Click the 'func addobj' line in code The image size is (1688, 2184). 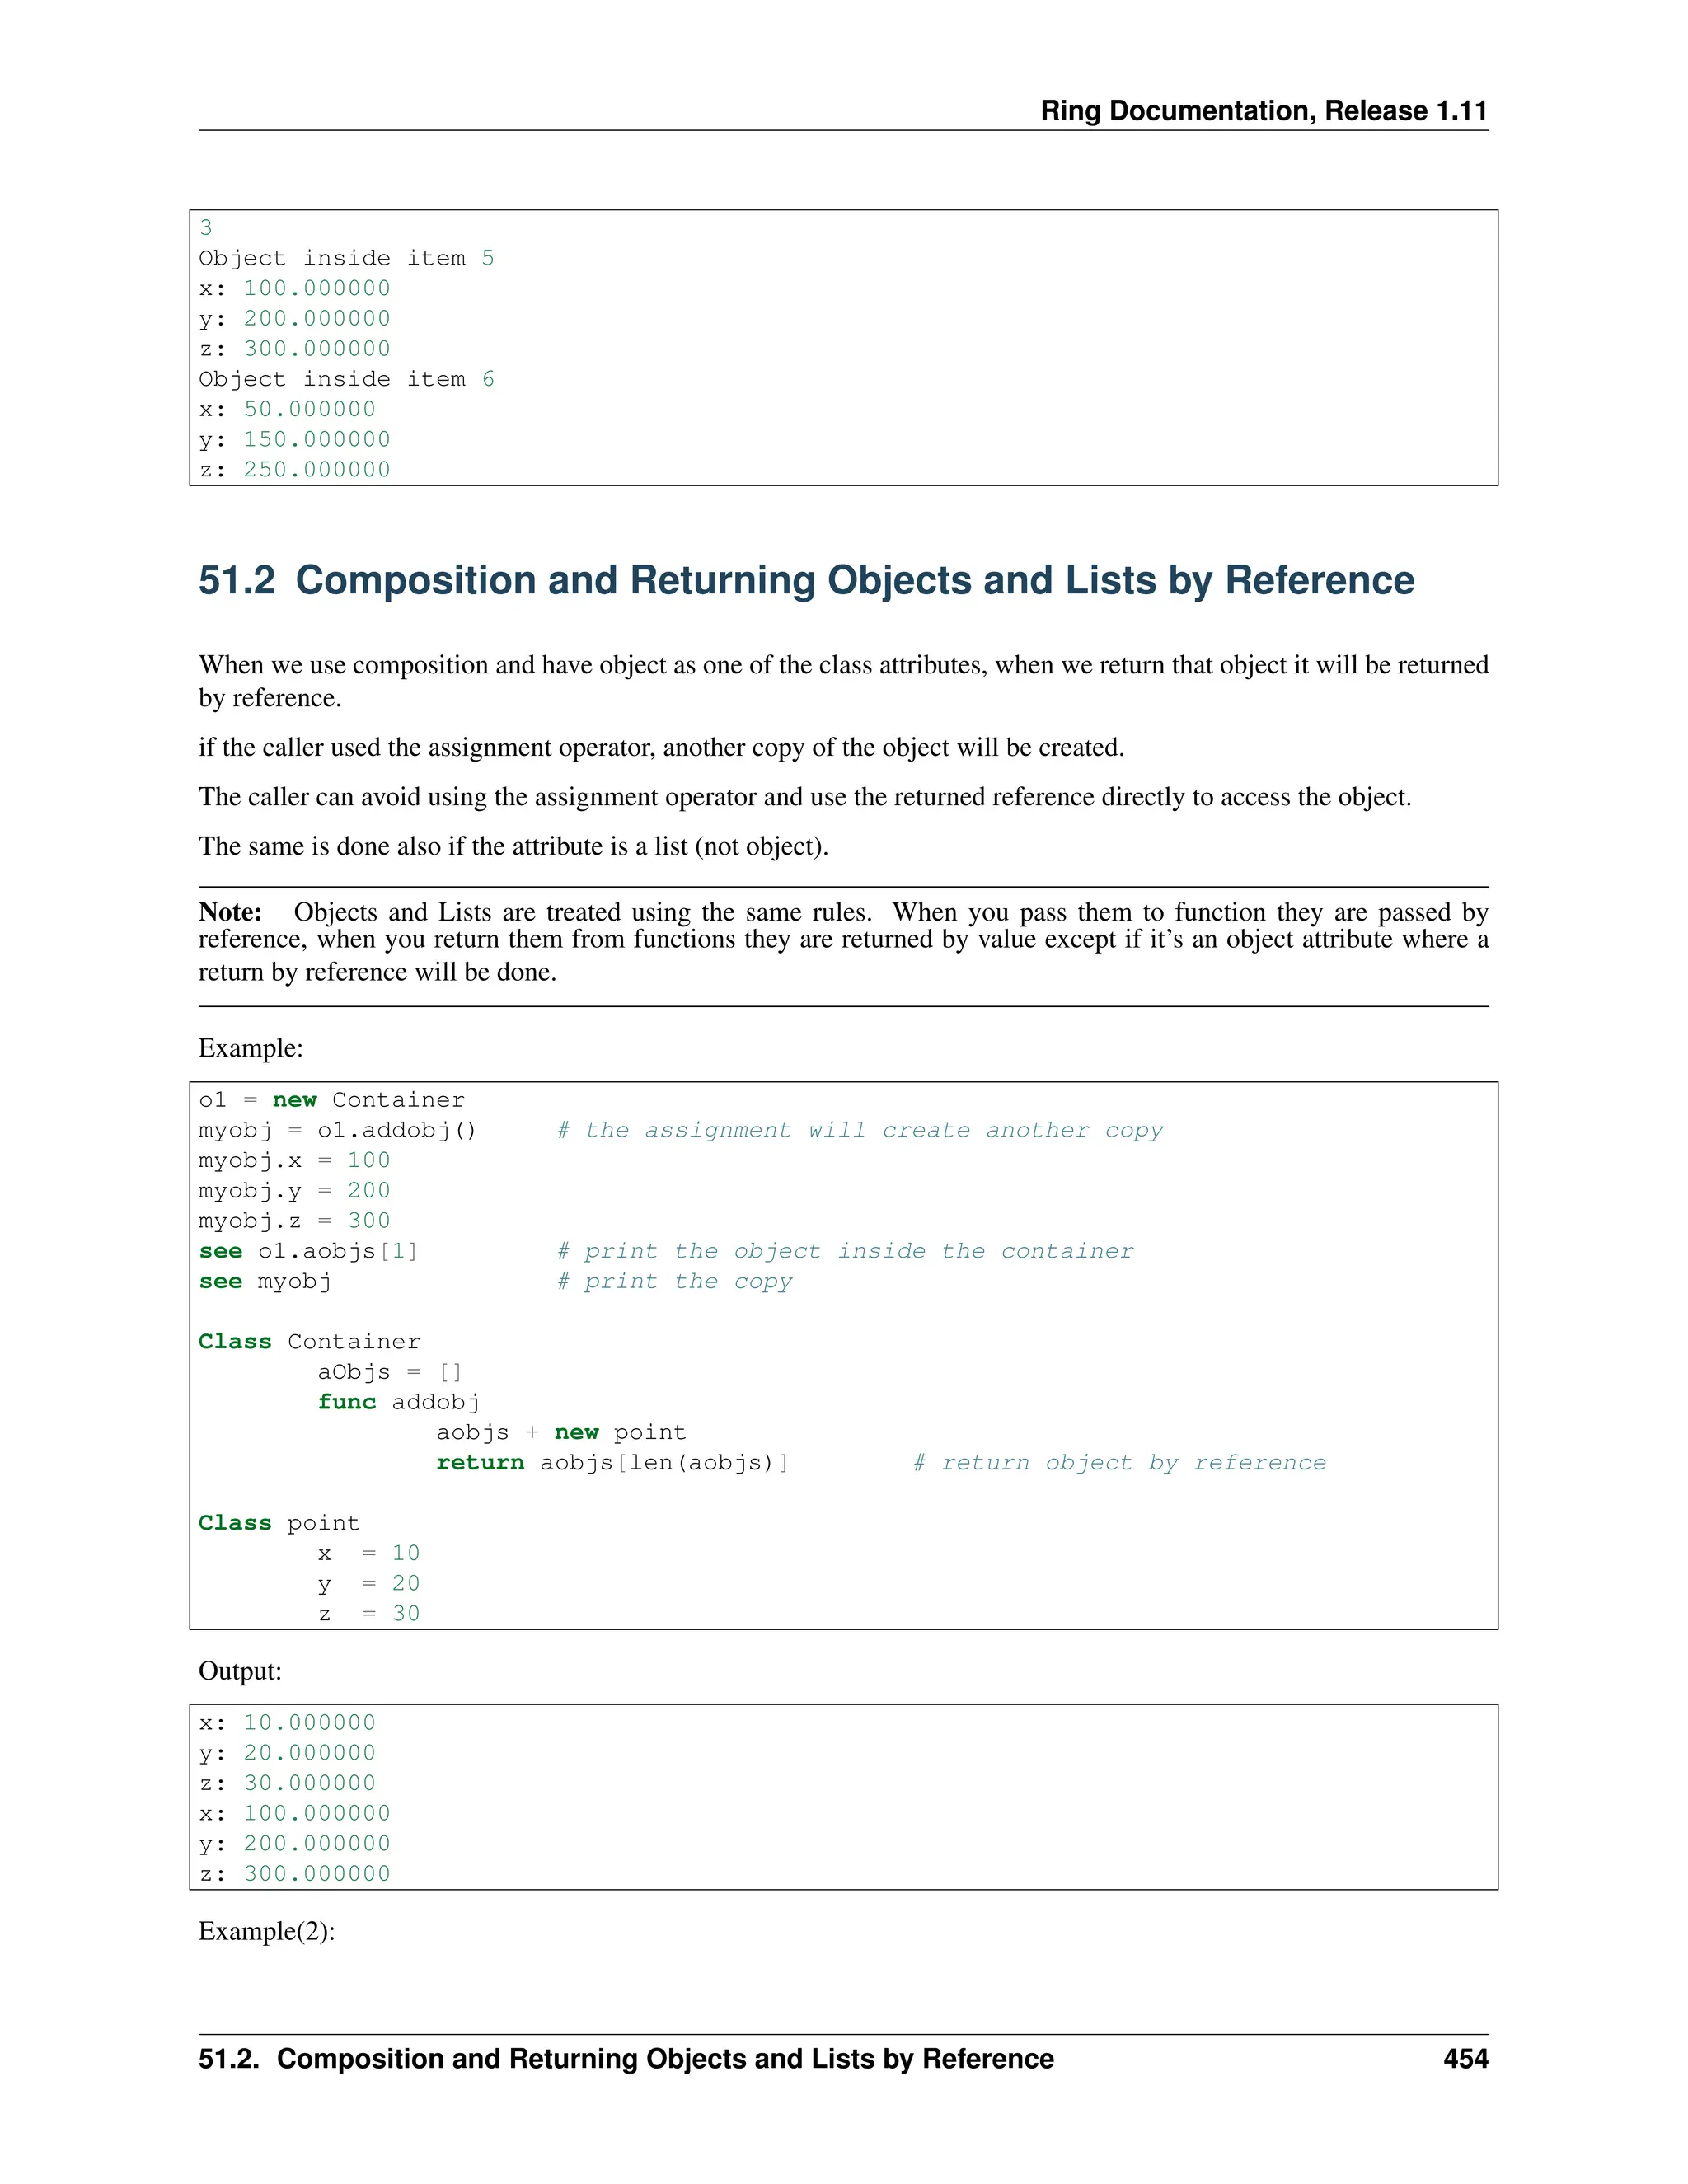point(398,1402)
